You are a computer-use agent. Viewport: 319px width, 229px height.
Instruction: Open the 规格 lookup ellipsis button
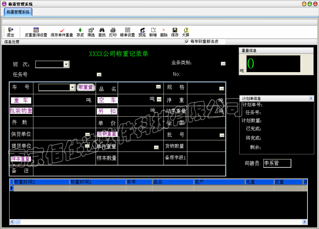(x=221, y=89)
